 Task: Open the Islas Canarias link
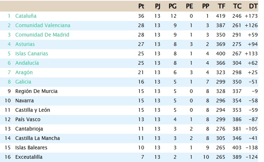[31, 54]
